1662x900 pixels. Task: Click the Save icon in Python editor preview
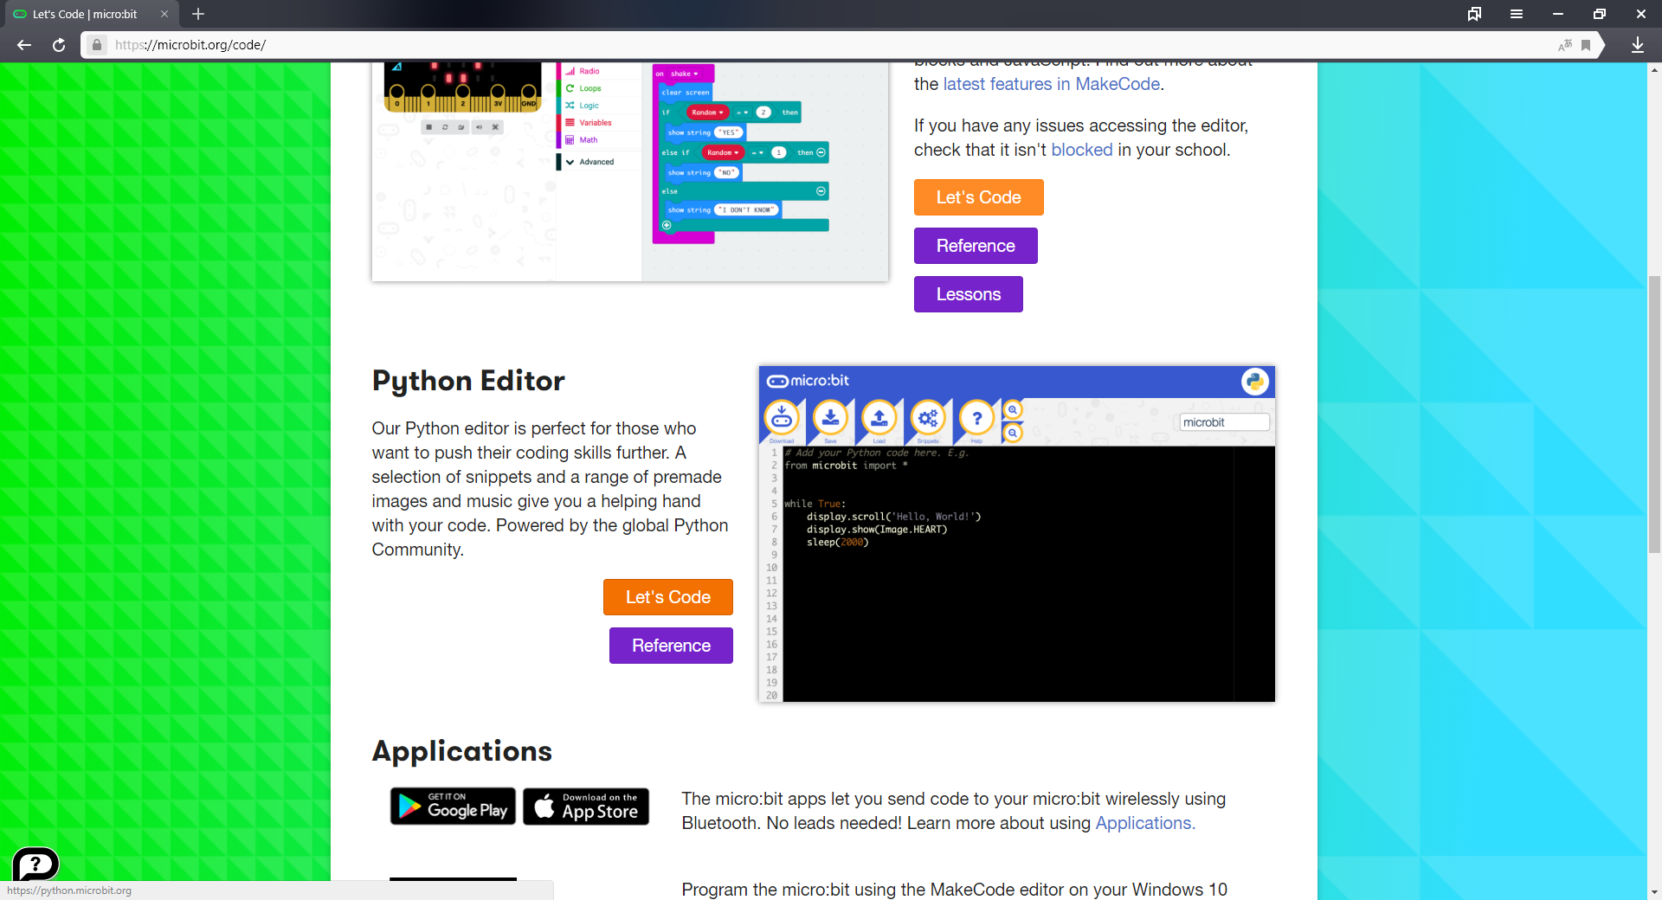point(830,420)
